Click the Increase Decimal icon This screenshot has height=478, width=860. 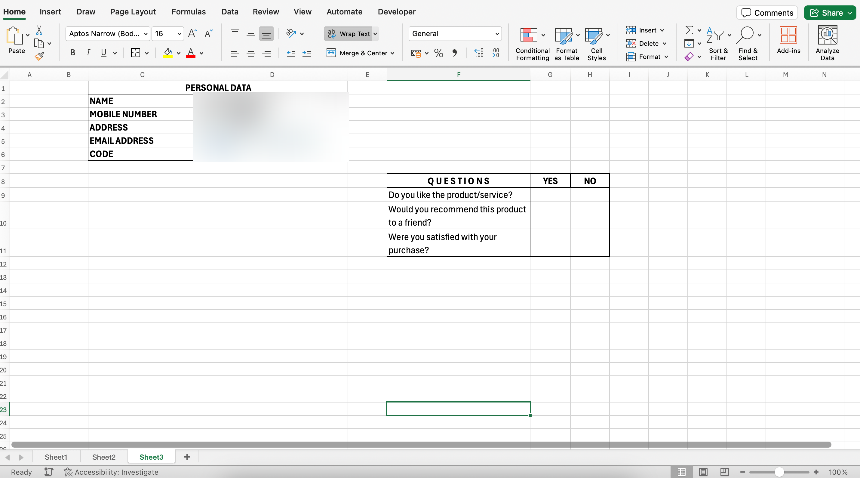point(479,53)
